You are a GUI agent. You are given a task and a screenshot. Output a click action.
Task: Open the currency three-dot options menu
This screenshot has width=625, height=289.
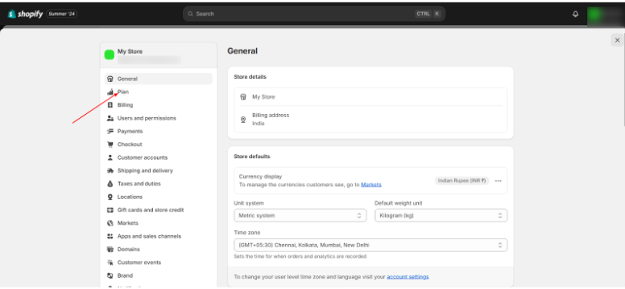coord(498,181)
